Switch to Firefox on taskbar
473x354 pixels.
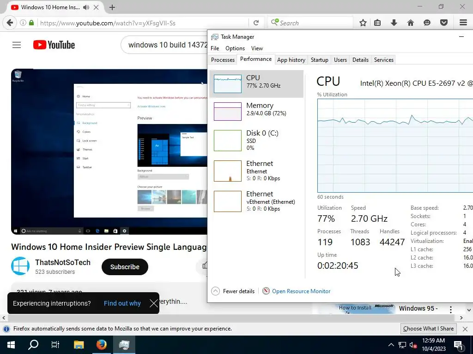click(101, 345)
